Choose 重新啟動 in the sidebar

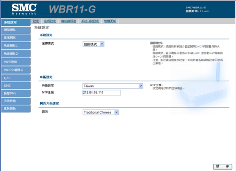(16, 108)
